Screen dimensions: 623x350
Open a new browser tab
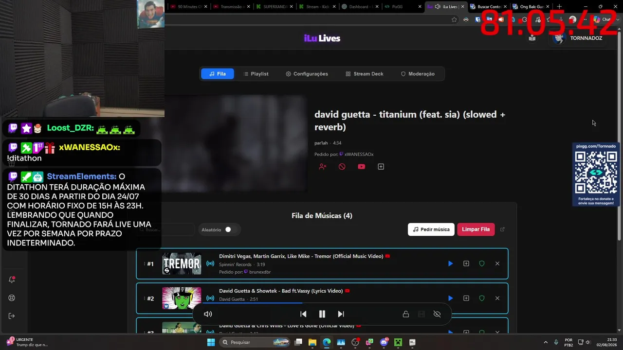tap(559, 6)
